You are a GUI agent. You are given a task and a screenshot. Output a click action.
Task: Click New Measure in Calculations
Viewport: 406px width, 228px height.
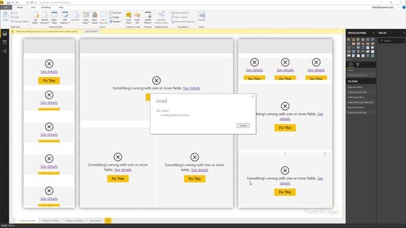(180, 13)
